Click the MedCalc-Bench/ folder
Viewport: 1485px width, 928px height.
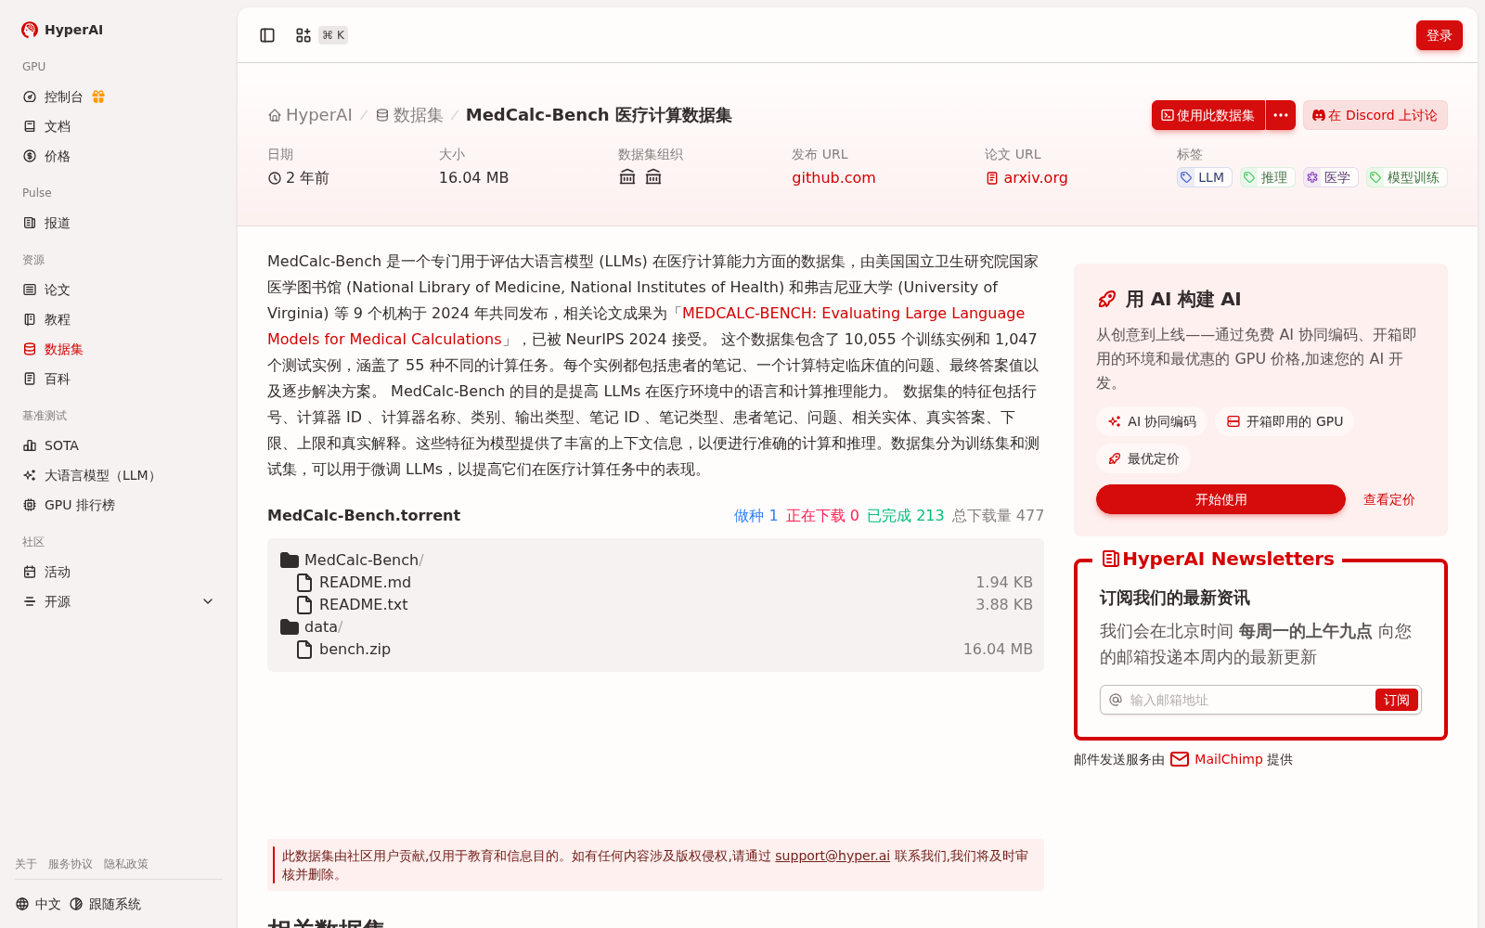pyautogui.click(x=353, y=560)
